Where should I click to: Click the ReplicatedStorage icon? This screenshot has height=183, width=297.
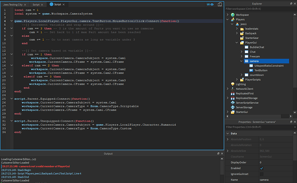pyautogui.click(x=232, y=98)
